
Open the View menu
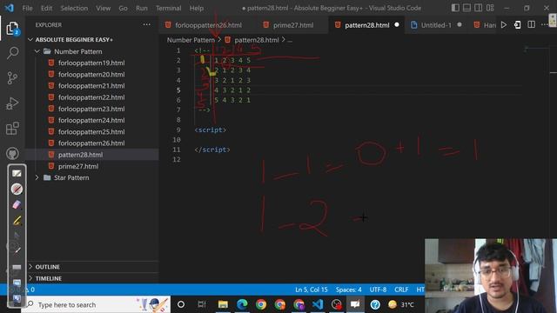[x=103, y=8]
